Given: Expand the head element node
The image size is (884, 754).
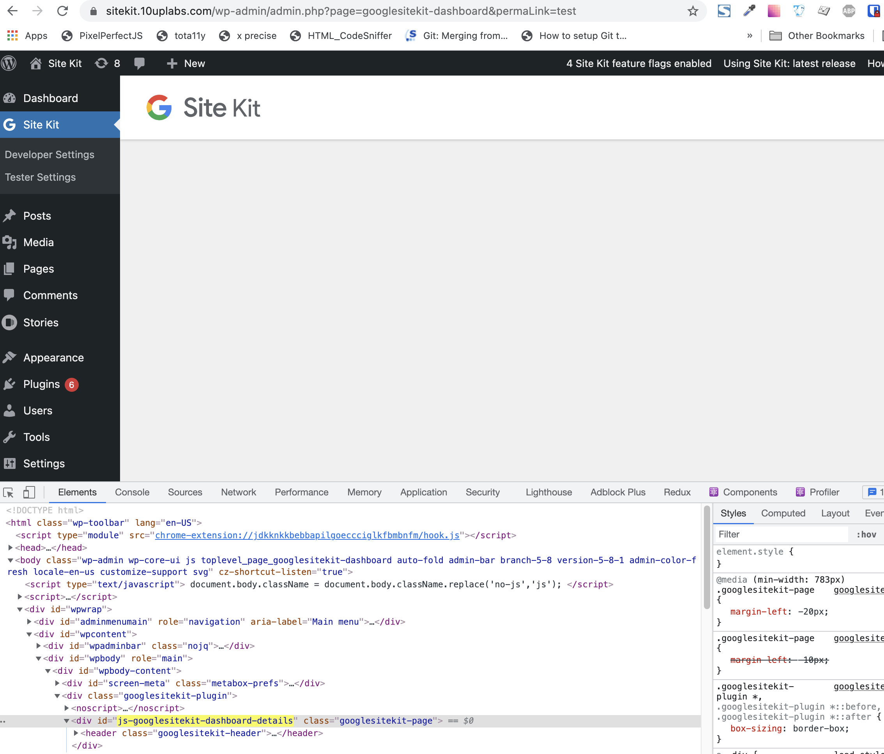Looking at the screenshot, I should point(10,548).
